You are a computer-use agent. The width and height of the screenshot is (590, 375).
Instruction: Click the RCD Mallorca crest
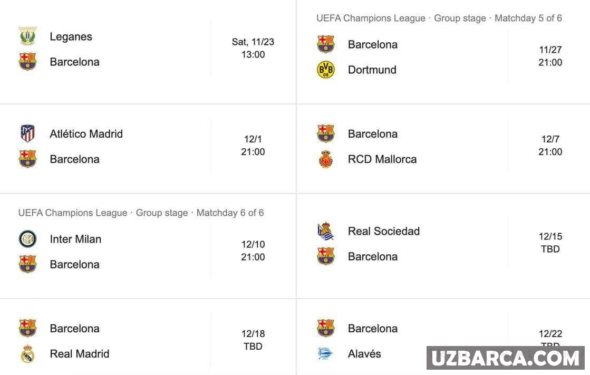tap(325, 159)
